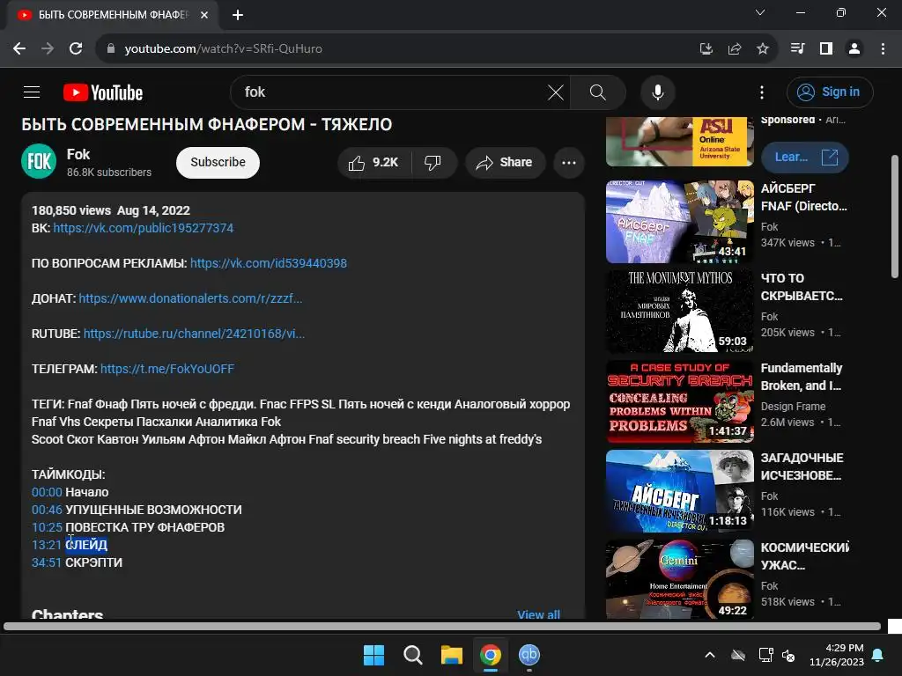
Task: Open the VK public195277374 link
Action: [144, 228]
